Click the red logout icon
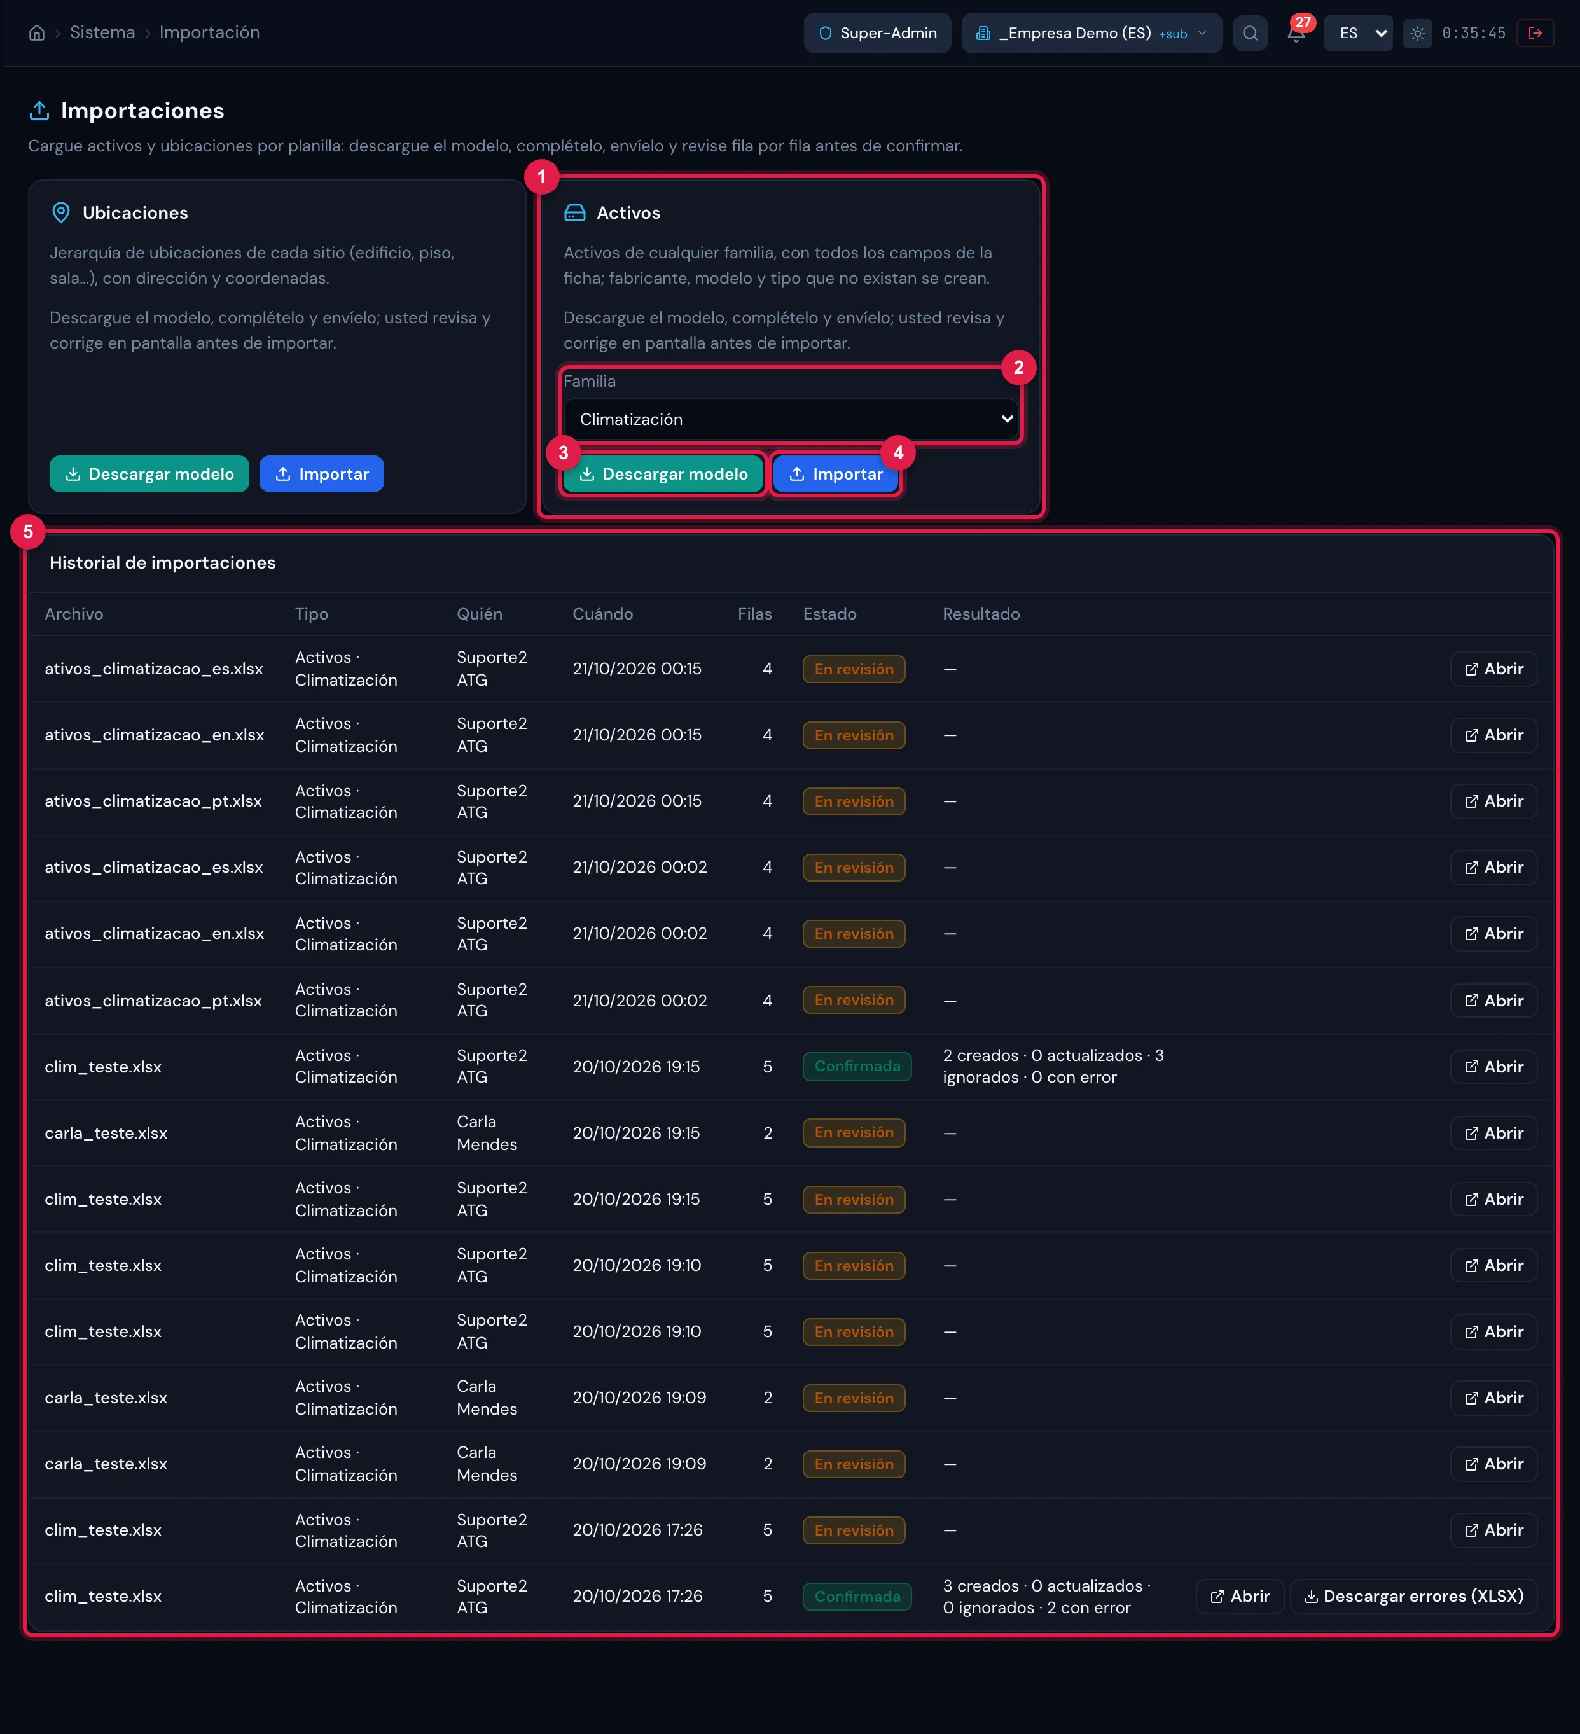The width and height of the screenshot is (1580, 1734). (x=1534, y=34)
